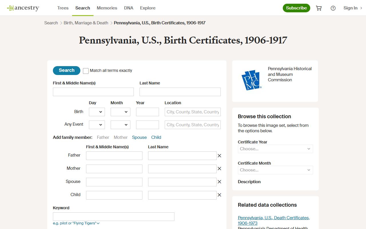Go to Search breadcrumb link
This screenshot has width=366, height=229.
point(51,23)
